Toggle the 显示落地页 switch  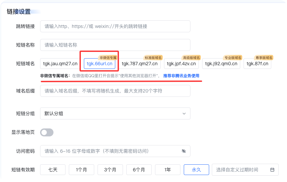(47, 132)
